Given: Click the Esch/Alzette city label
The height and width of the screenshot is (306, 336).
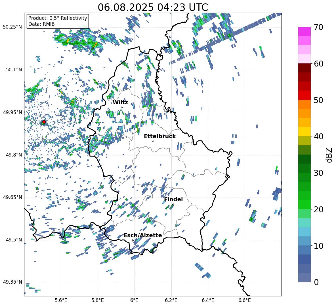Looking at the screenshot, I should pyautogui.click(x=143, y=235).
